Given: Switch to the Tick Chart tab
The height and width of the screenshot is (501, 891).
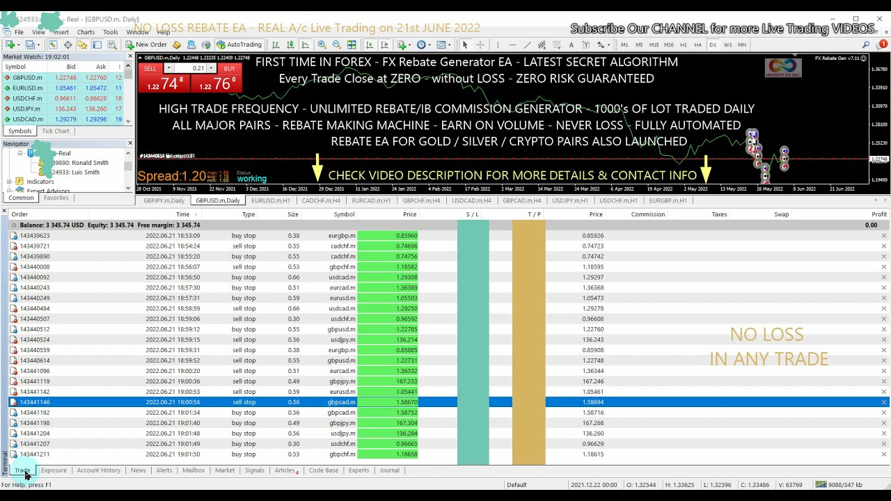Looking at the screenshot, I should 56,131.
